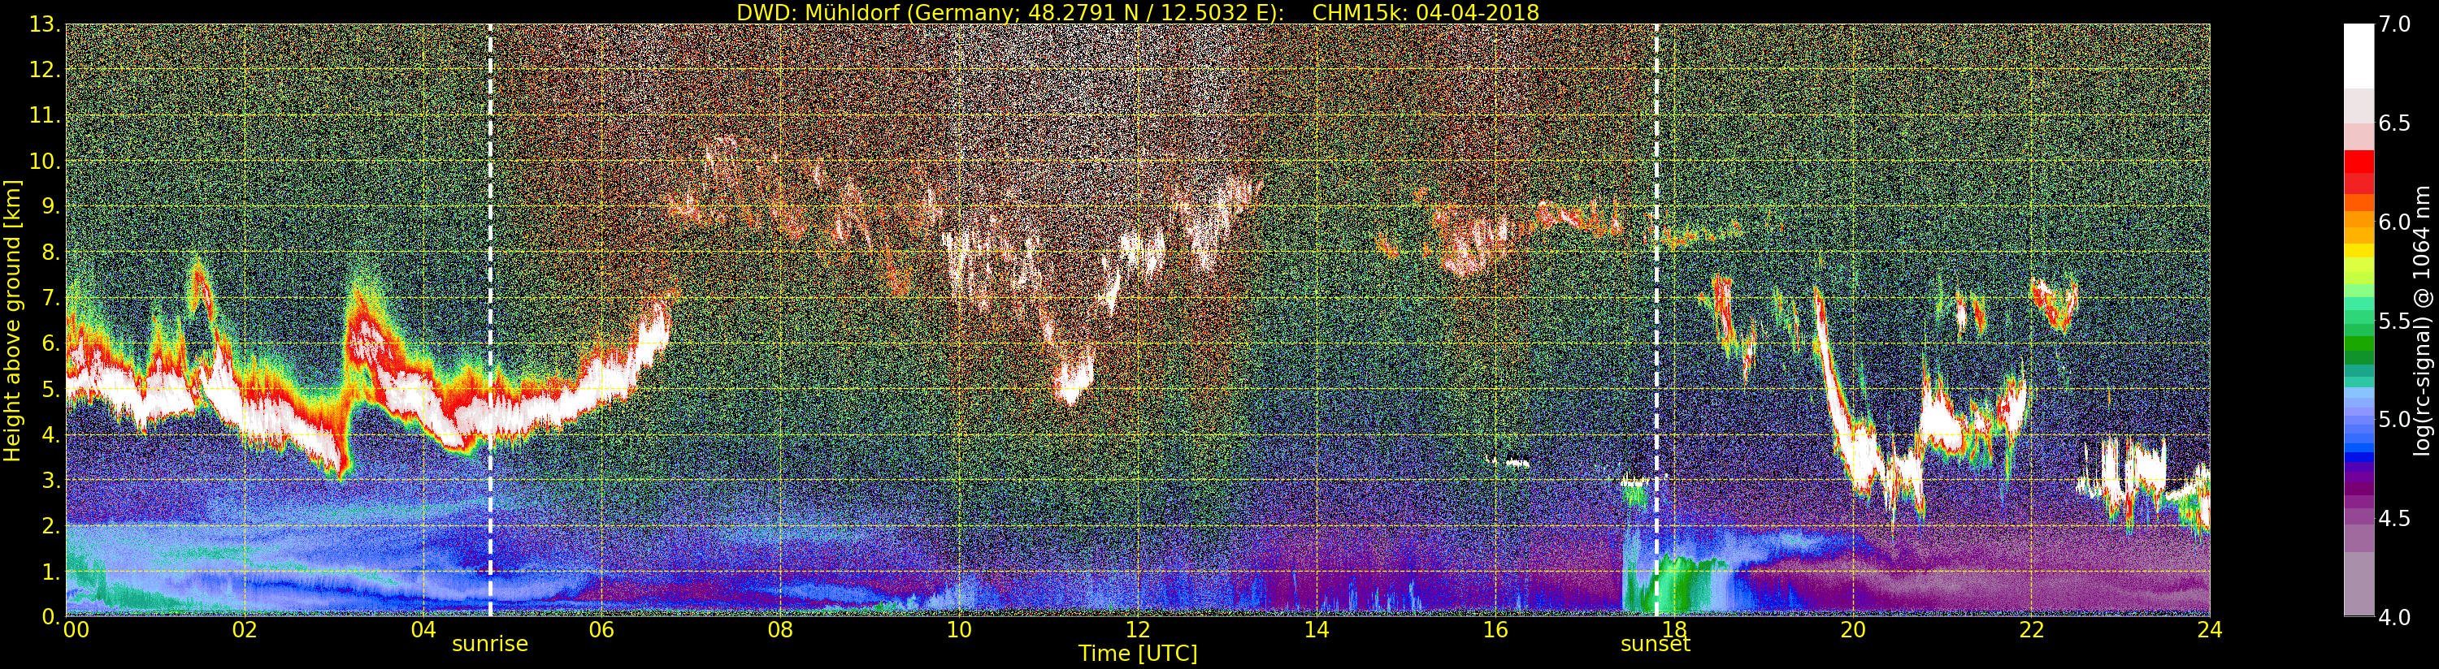The image size is (2439, 669).
Task: Select the '06' time axis tick label
Action: [x=602, y=630]
